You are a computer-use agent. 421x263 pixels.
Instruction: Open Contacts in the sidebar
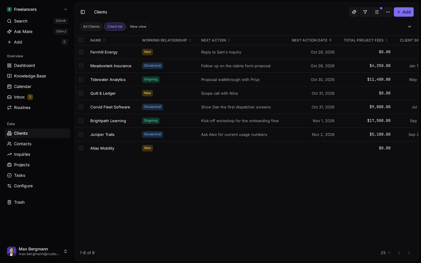[x=37, y=144]
